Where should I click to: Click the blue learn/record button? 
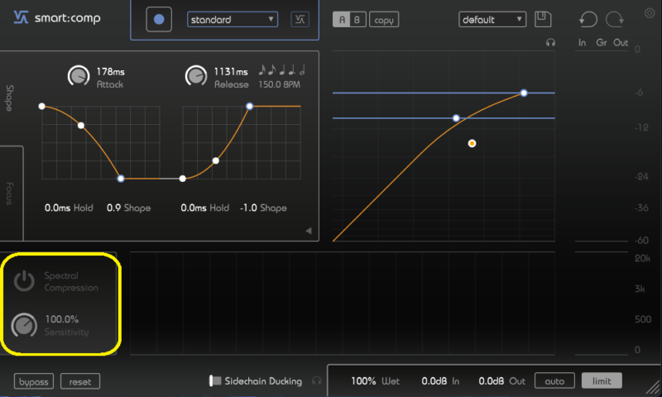pos(159,19)
